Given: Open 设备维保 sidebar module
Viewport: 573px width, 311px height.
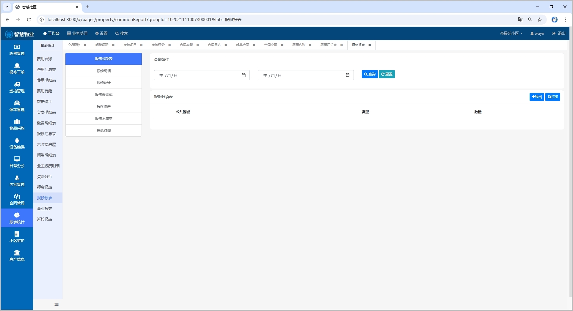Looking at the screenshot, I should pyautogui.click(x=17, y=143).
